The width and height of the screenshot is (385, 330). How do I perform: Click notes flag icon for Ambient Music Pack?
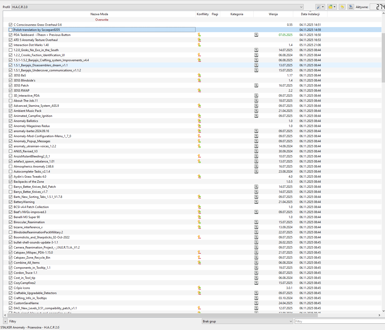pyautogui.click(x=256, y=111)
